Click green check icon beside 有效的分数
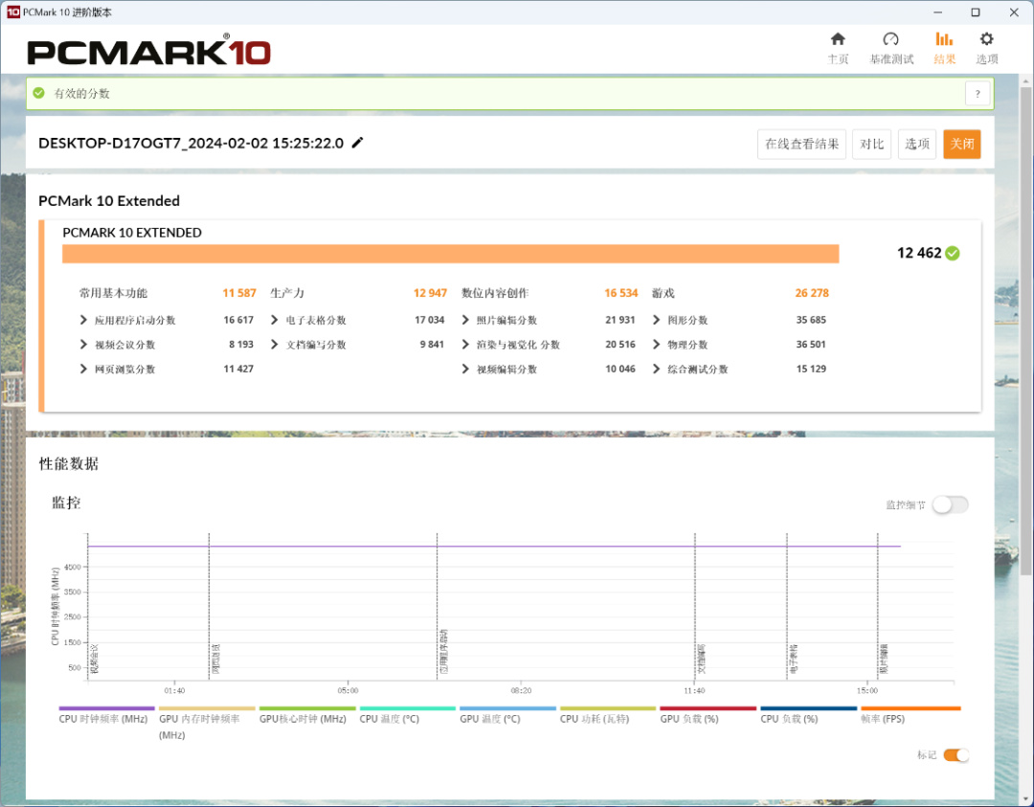 (x=39, y=93)
